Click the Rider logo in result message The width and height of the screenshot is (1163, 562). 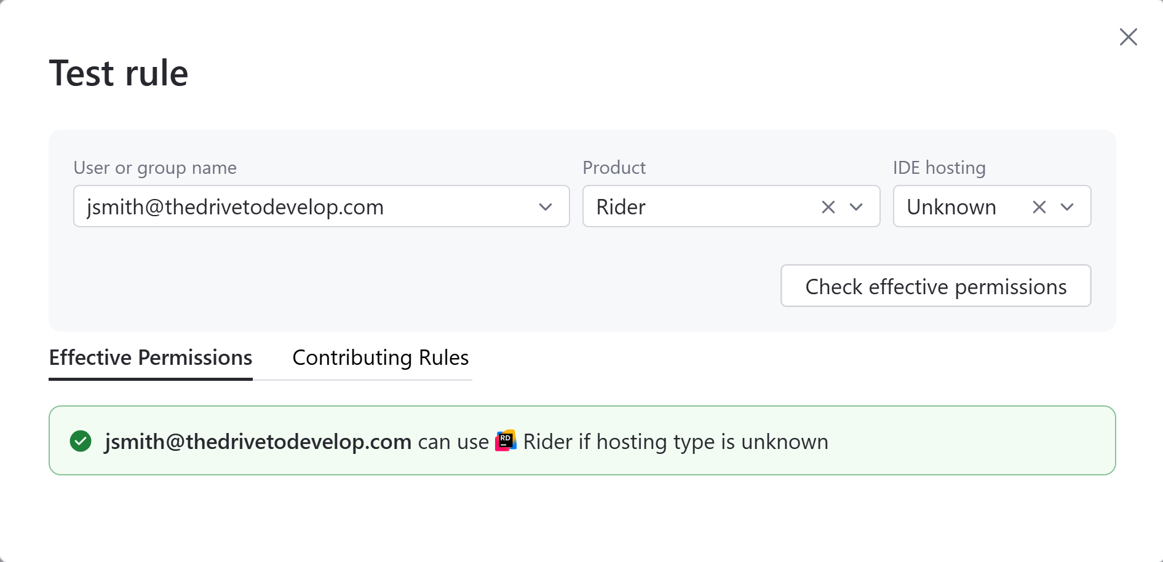click(x=506, y=440)
